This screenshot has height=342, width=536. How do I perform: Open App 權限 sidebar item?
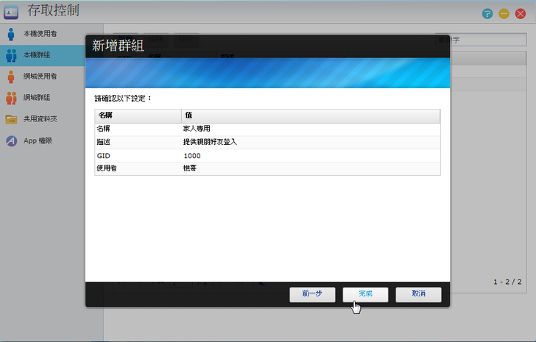tap(43, 140)
